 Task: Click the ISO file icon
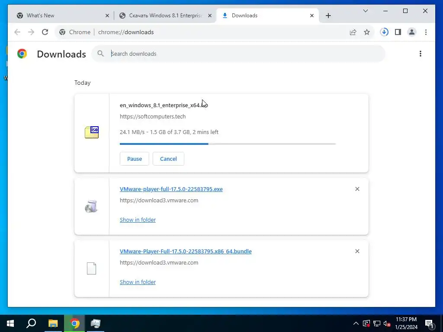click(x=92, y=132)
